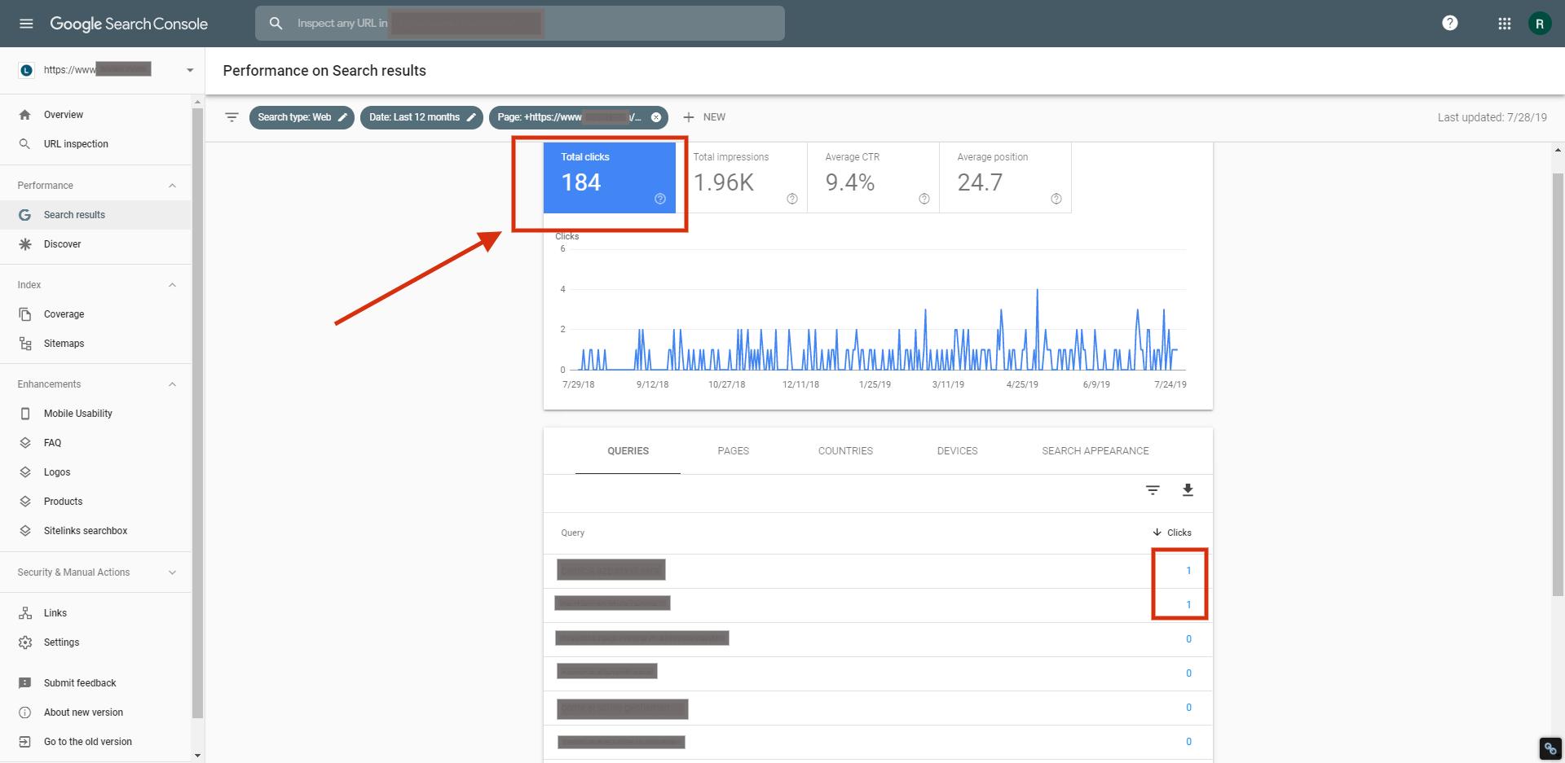Click sidebar scroll down arrow
The height and width of the screenshot is (763, 1565).
pyautogui.click(x=196, y=756)
